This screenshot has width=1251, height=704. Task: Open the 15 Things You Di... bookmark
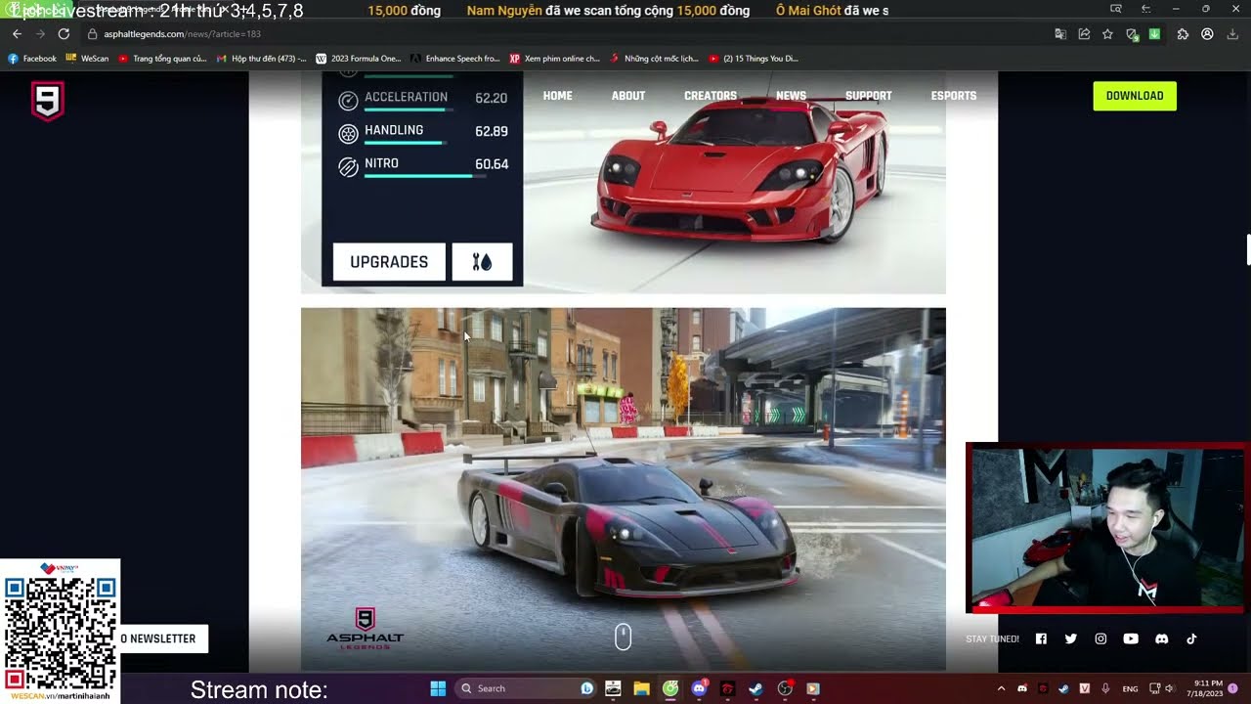753,59
